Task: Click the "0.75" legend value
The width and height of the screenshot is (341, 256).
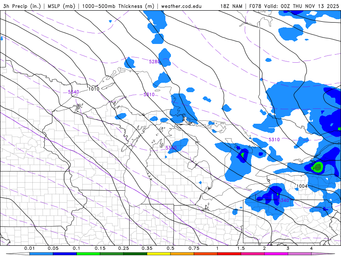Action: pyautogui.click(x=194, y=248)
